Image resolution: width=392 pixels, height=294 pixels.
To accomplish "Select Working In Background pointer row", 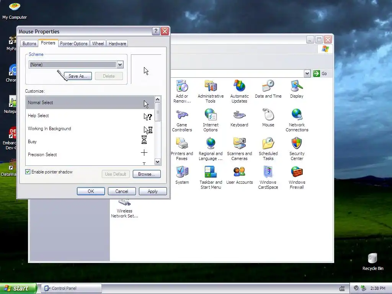I will (x=90, y=129).
